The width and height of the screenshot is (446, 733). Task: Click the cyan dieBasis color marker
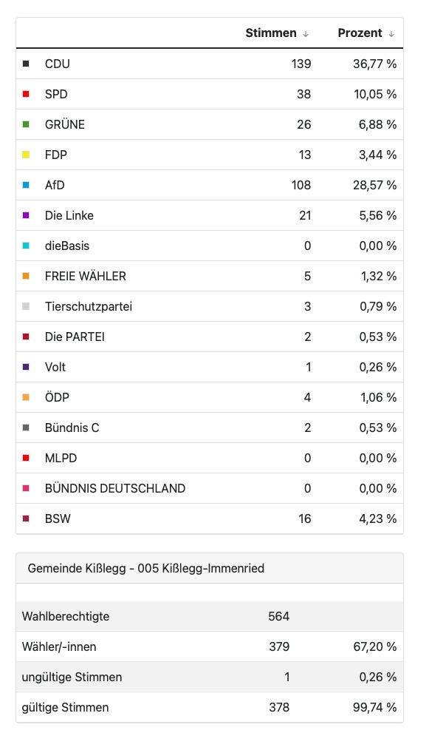[x=26, y=246]
